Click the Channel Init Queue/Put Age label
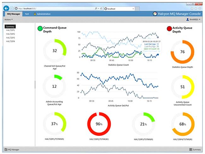Viewport: 205px width, 154px height. [55, 67]
